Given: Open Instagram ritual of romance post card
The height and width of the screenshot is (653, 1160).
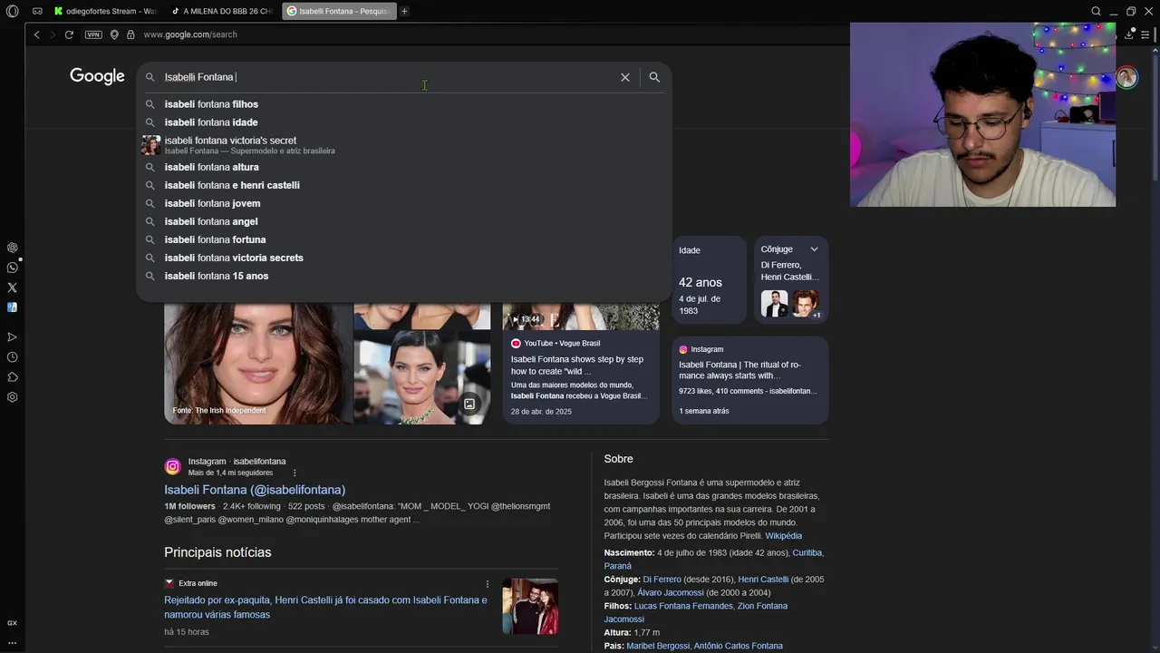Looking at the screenshot, I should click(749, 380).
